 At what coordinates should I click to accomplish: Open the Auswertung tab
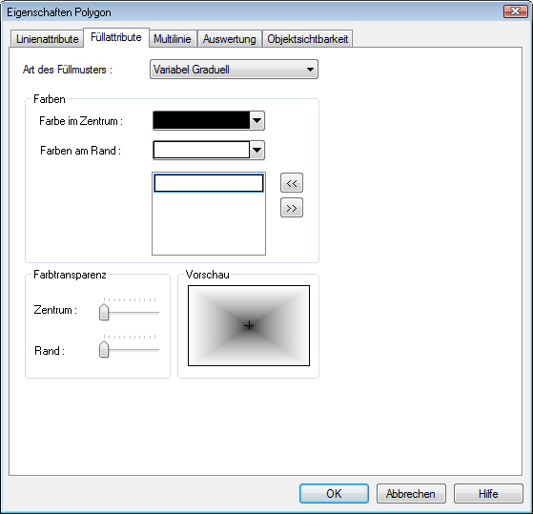click(230, 39)
